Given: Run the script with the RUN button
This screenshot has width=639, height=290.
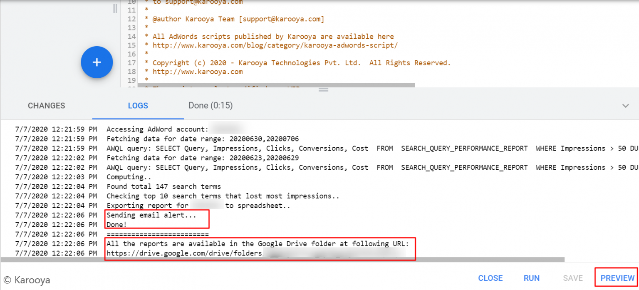Looking at the screenshot, I should coord(531,278).
